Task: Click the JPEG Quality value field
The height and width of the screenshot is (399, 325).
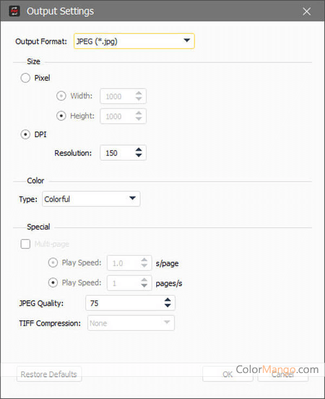Action: (x=123, y=303)
